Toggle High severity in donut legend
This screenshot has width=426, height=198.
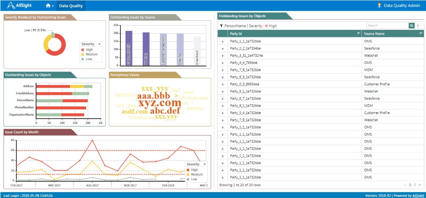(x=89, y=50)
